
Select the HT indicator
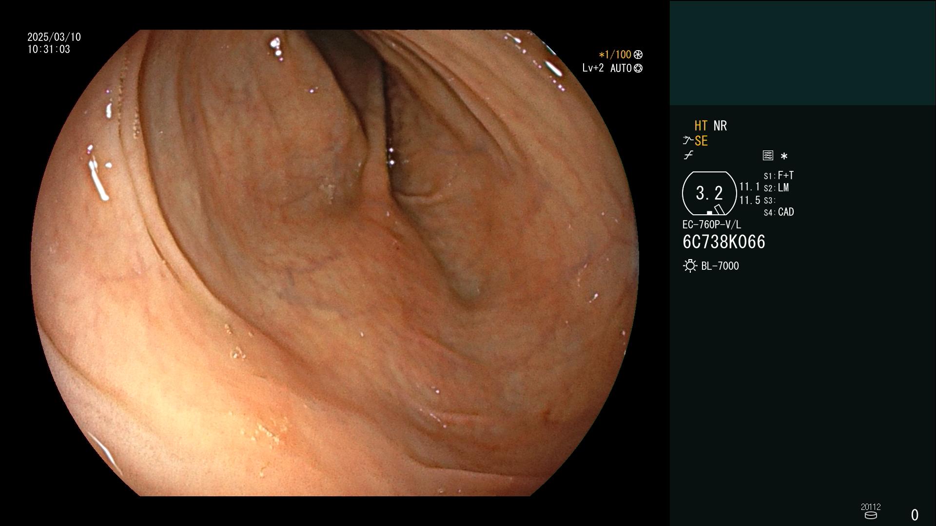701,126
